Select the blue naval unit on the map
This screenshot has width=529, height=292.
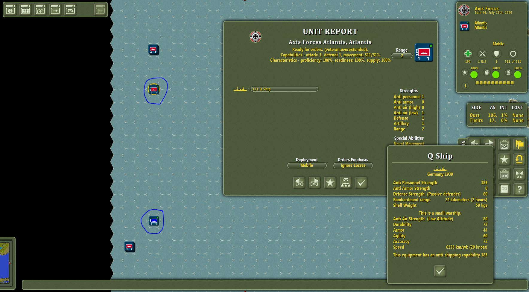click(x=154, y=221)
